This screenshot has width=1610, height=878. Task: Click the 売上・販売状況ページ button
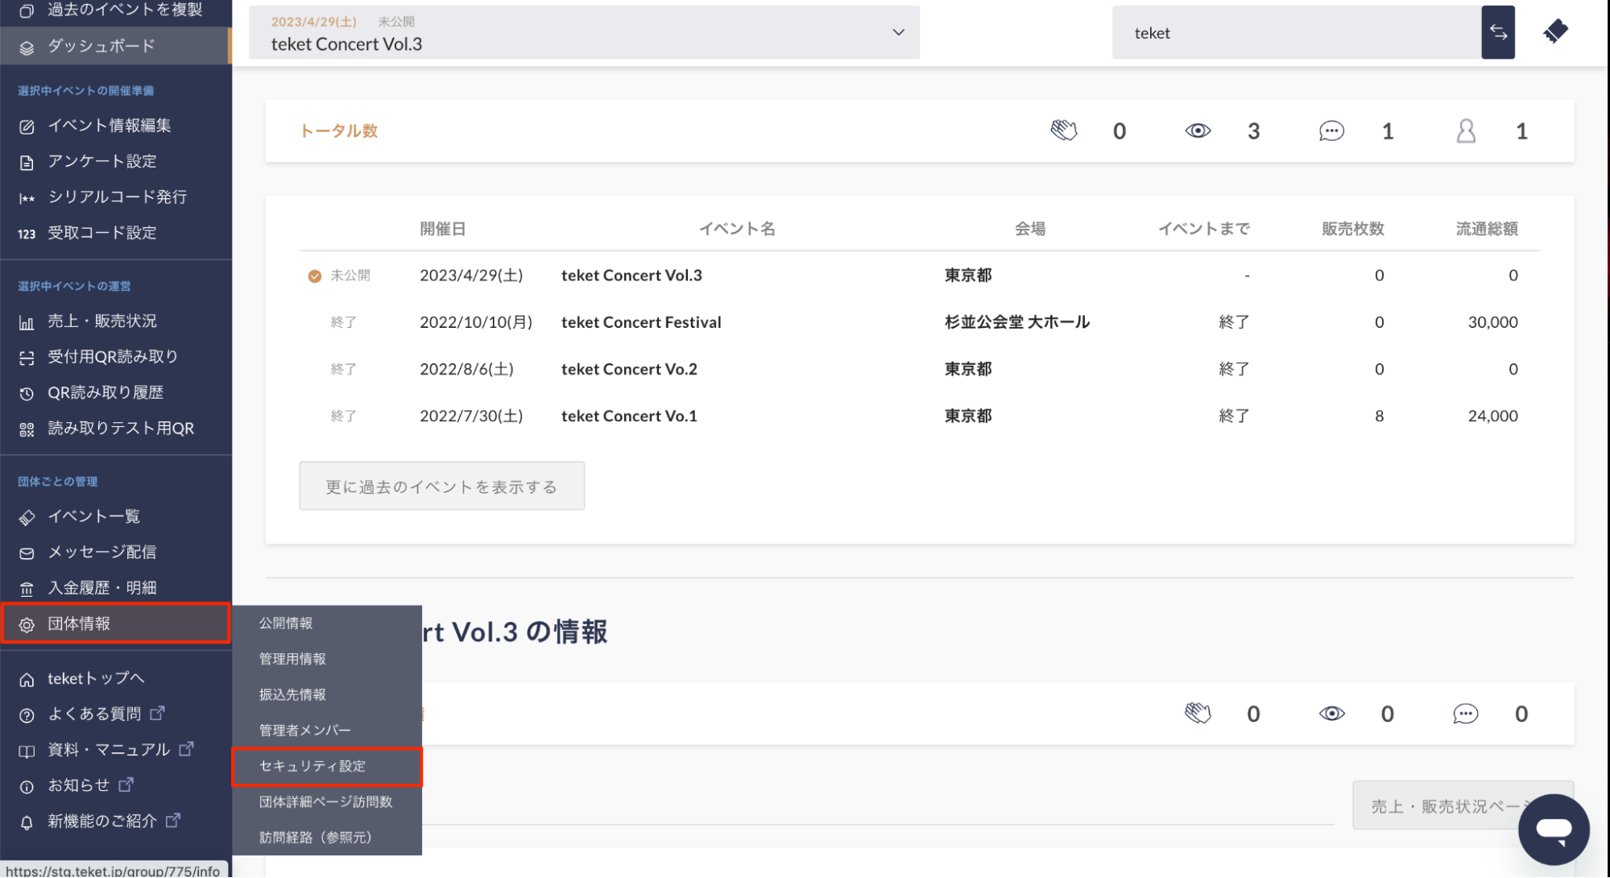(x=1463, y=806)
